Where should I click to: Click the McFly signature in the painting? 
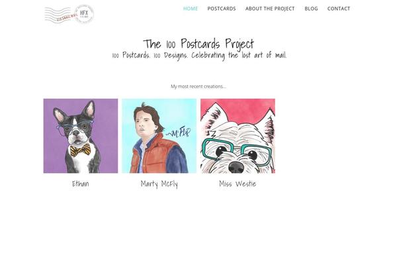click(179, 132)
